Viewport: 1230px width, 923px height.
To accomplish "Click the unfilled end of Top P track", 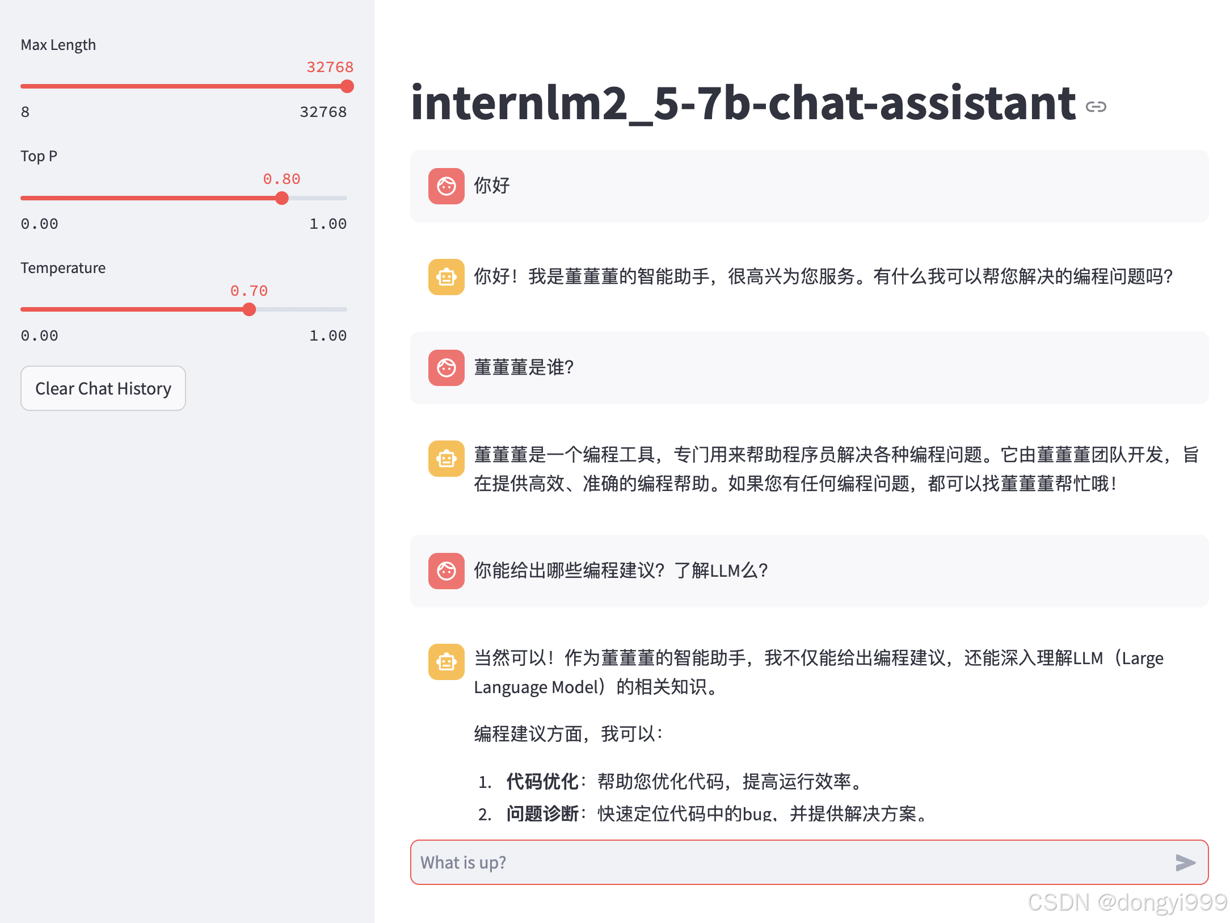I will click(335, 198).
